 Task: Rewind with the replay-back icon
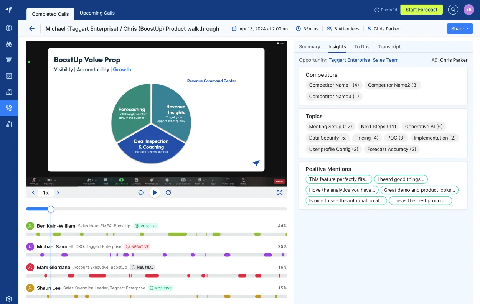pyautogui.click(x=141, y=192)
